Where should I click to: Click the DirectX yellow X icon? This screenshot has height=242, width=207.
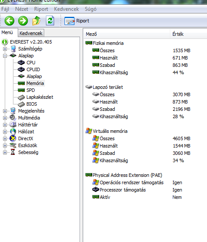point(13,138)
